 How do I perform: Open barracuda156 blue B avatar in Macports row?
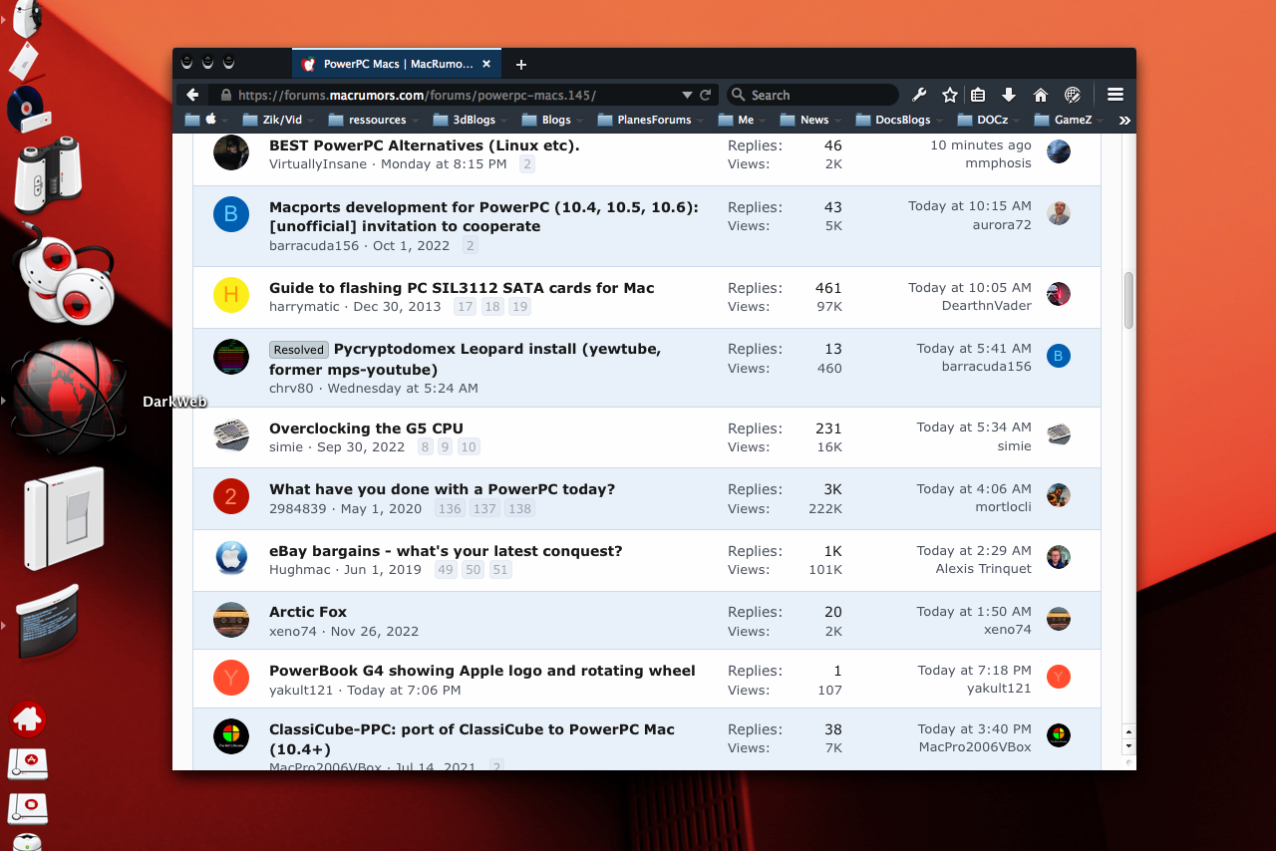[x=231, y=214]
